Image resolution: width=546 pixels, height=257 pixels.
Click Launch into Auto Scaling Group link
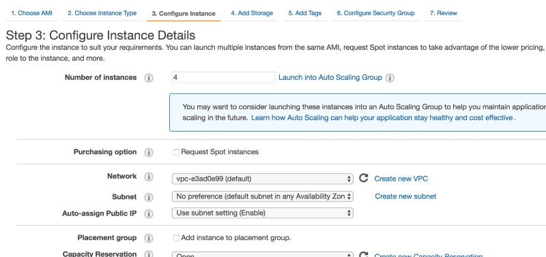tap(330, 78)
